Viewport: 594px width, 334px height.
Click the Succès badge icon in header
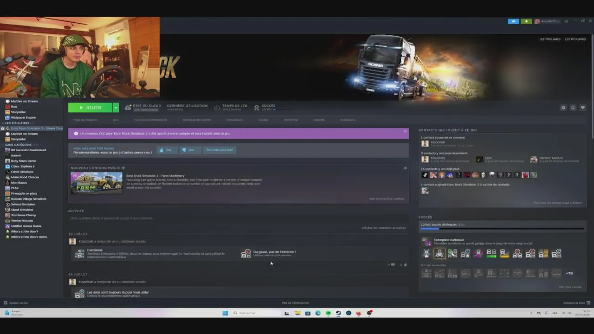coord(257,108)
